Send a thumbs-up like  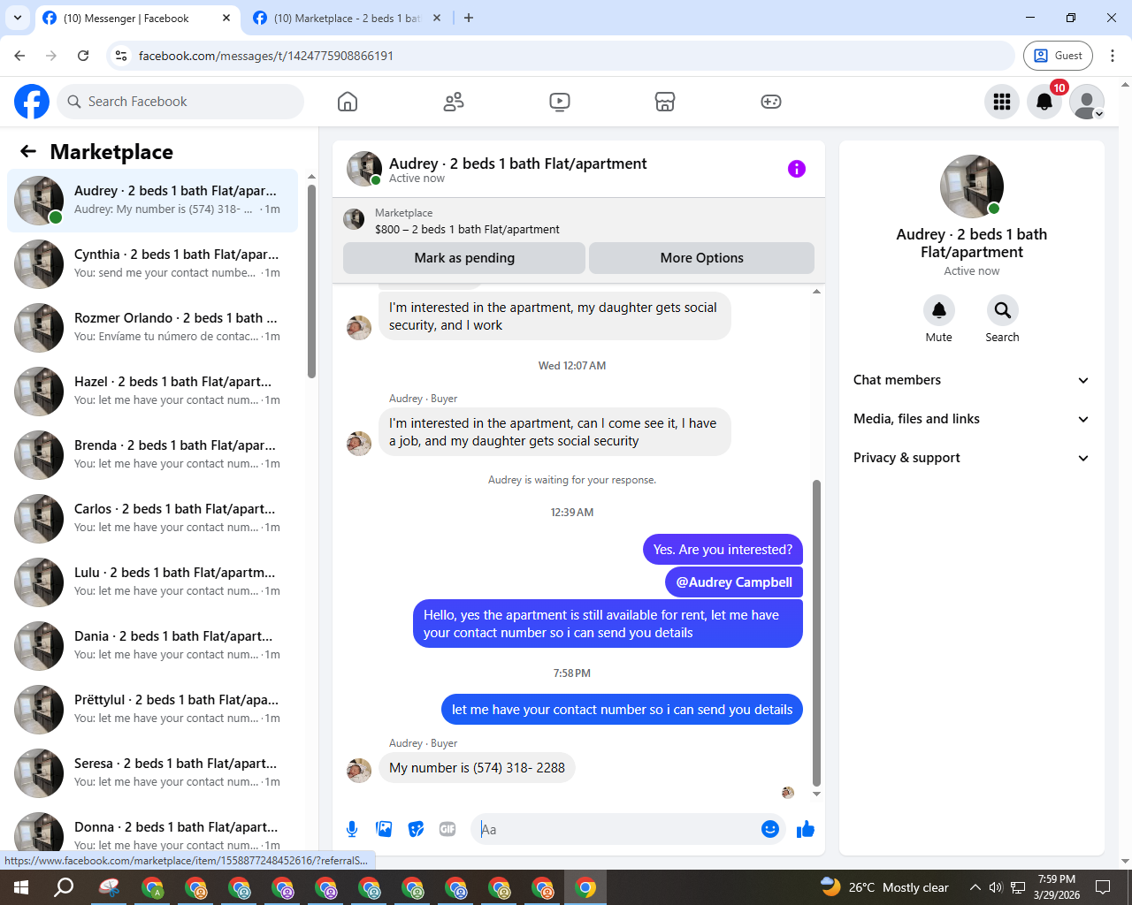(x=806, y=829)
